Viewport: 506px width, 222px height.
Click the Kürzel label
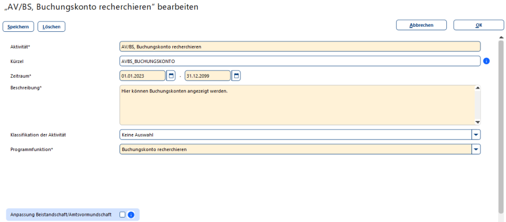pos(17,61)
